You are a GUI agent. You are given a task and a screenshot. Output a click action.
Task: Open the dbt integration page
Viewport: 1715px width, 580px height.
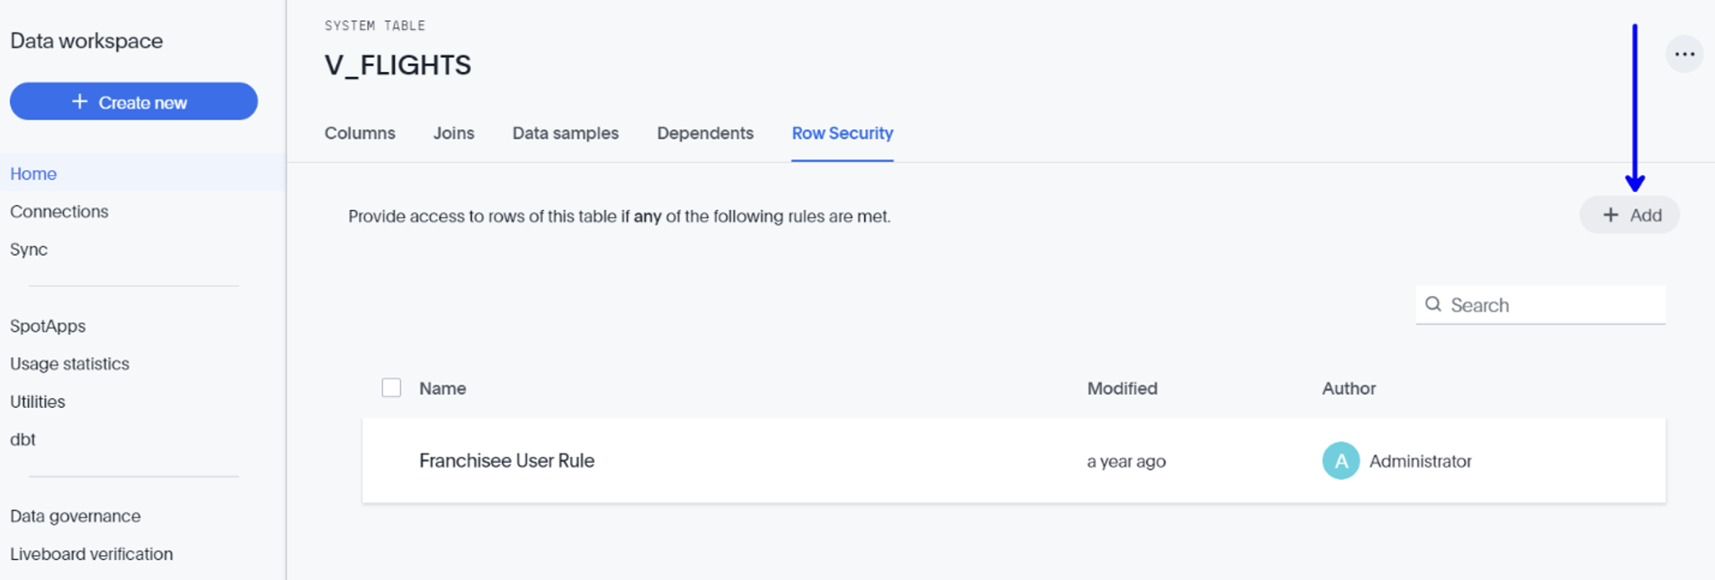(23, 440)
